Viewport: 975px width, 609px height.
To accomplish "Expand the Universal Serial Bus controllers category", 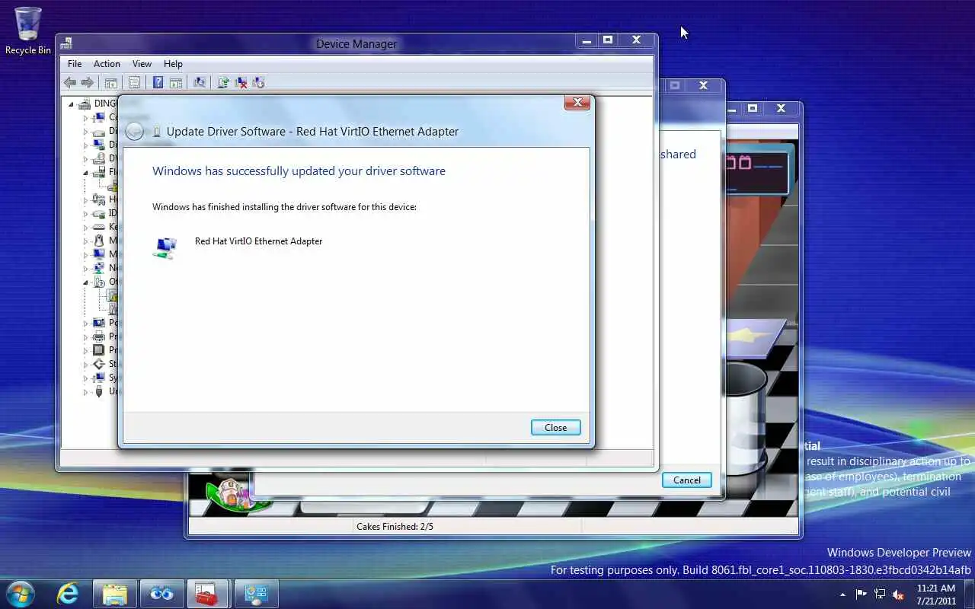I will tap(85, 391).
